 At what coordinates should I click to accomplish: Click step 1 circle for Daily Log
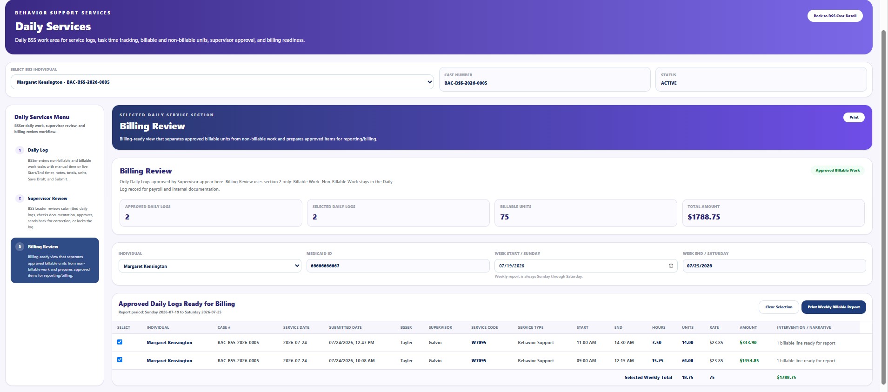[20, 150]
